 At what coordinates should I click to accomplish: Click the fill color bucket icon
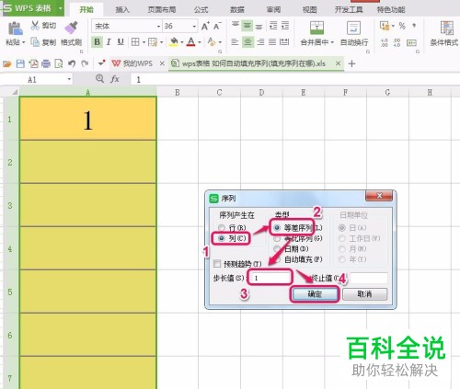tap(174, 42)
